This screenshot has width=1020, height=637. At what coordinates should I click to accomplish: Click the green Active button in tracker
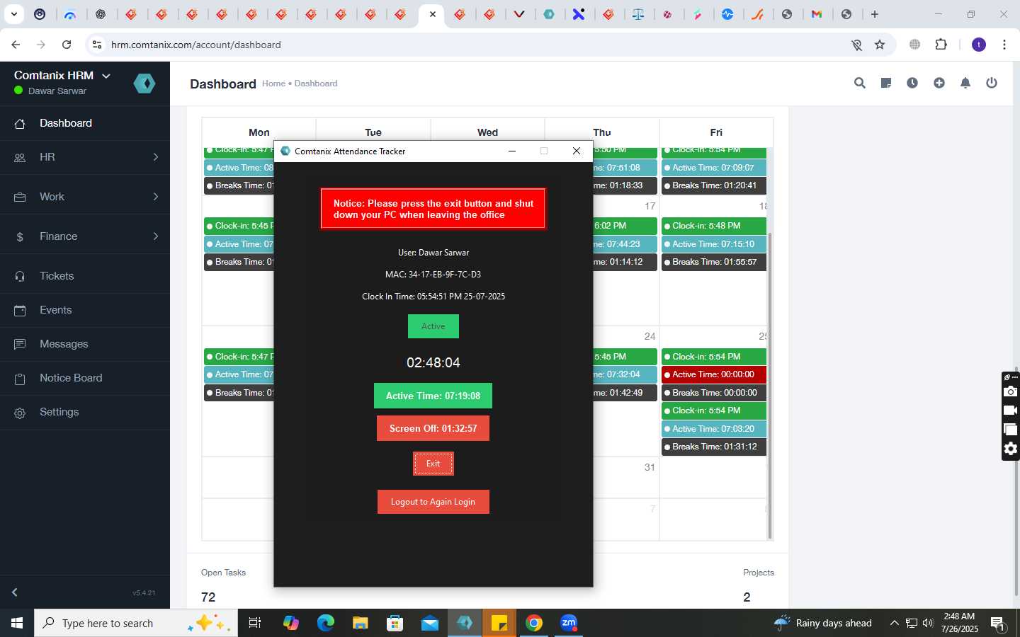433,326
